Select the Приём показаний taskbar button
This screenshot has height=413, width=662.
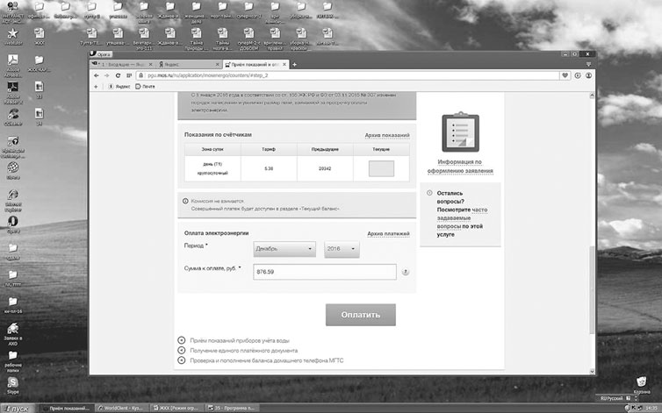(68, 409)
